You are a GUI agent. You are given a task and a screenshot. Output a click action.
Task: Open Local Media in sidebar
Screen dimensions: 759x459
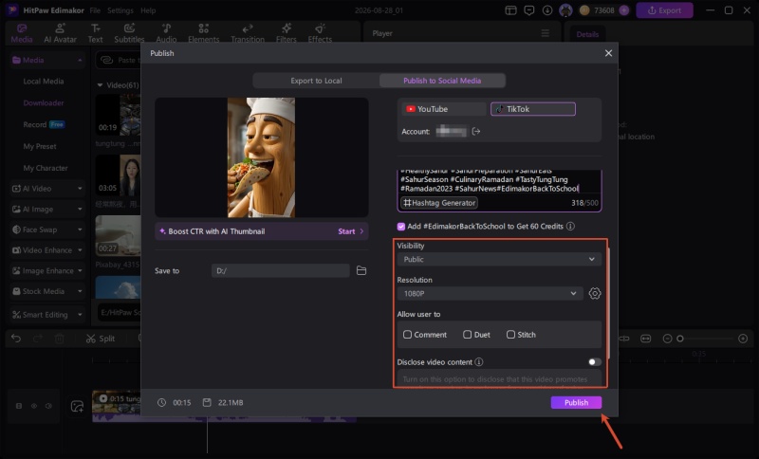coord(44,82)
